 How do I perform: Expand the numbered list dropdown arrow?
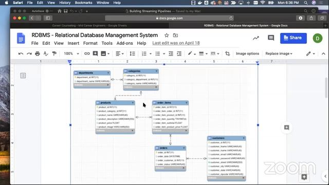pyautogui.click(x=151, y=54)
